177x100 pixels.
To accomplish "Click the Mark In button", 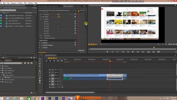I will pyautogui.click(x=112, y=52).
